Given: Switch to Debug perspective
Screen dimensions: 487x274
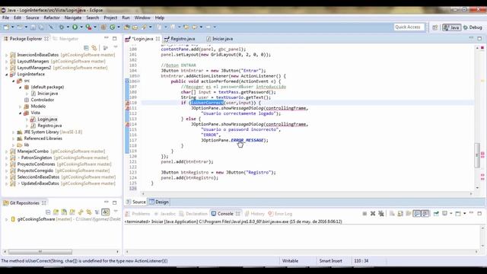Looking at the screenshot, I should (473, 27).
